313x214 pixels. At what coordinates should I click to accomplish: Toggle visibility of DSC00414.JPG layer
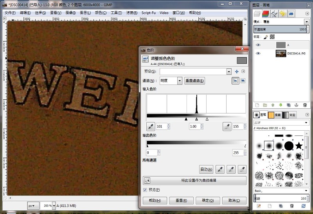click(258, 53)
